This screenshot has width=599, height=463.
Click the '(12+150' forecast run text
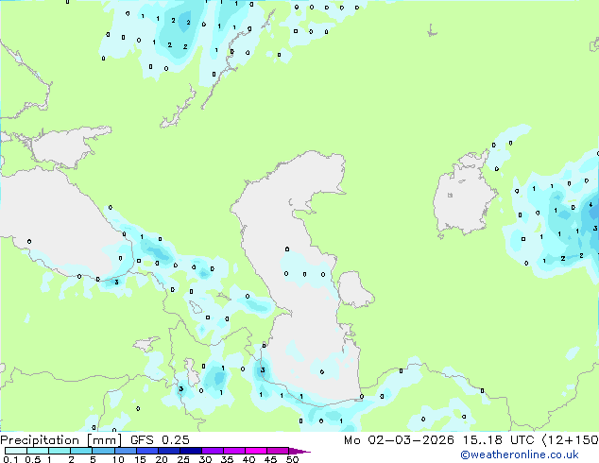[x=570, y=440]
